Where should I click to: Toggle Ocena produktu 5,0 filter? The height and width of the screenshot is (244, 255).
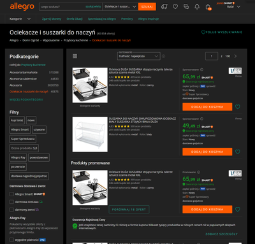pyautogui.click(x=24, y=148)
